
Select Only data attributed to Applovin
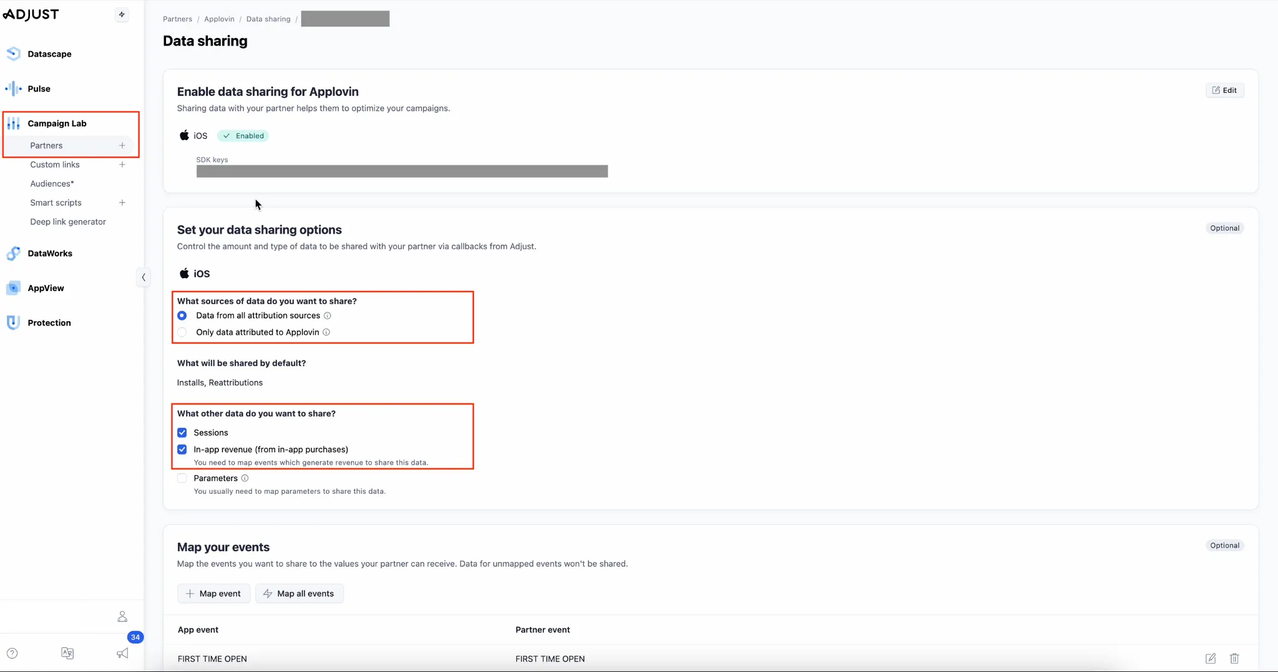point(182,332)
